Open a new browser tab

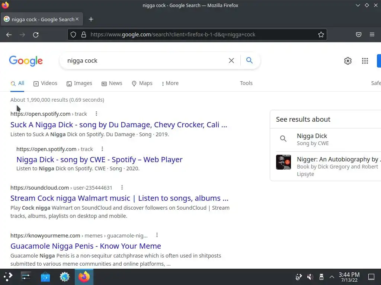(x=91, y=19)
